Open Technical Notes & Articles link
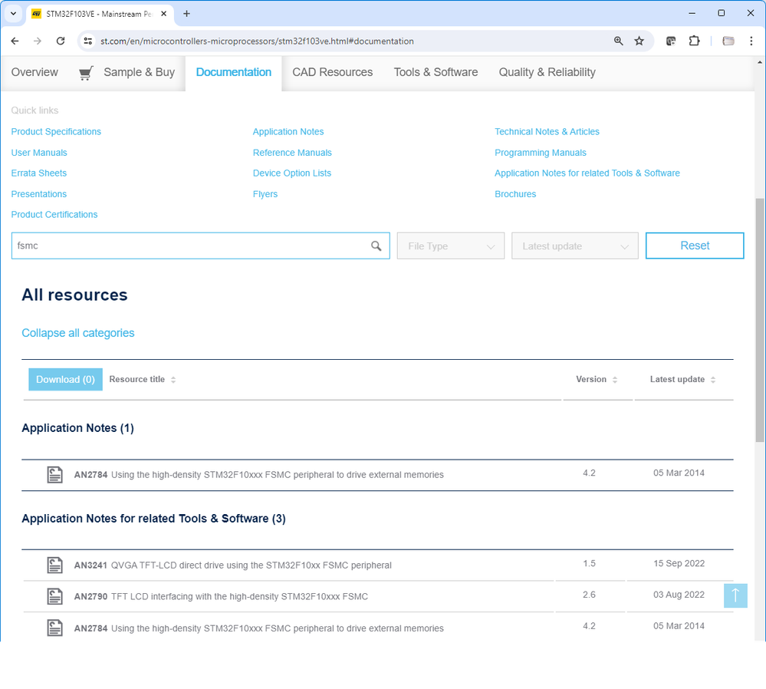 547,131
